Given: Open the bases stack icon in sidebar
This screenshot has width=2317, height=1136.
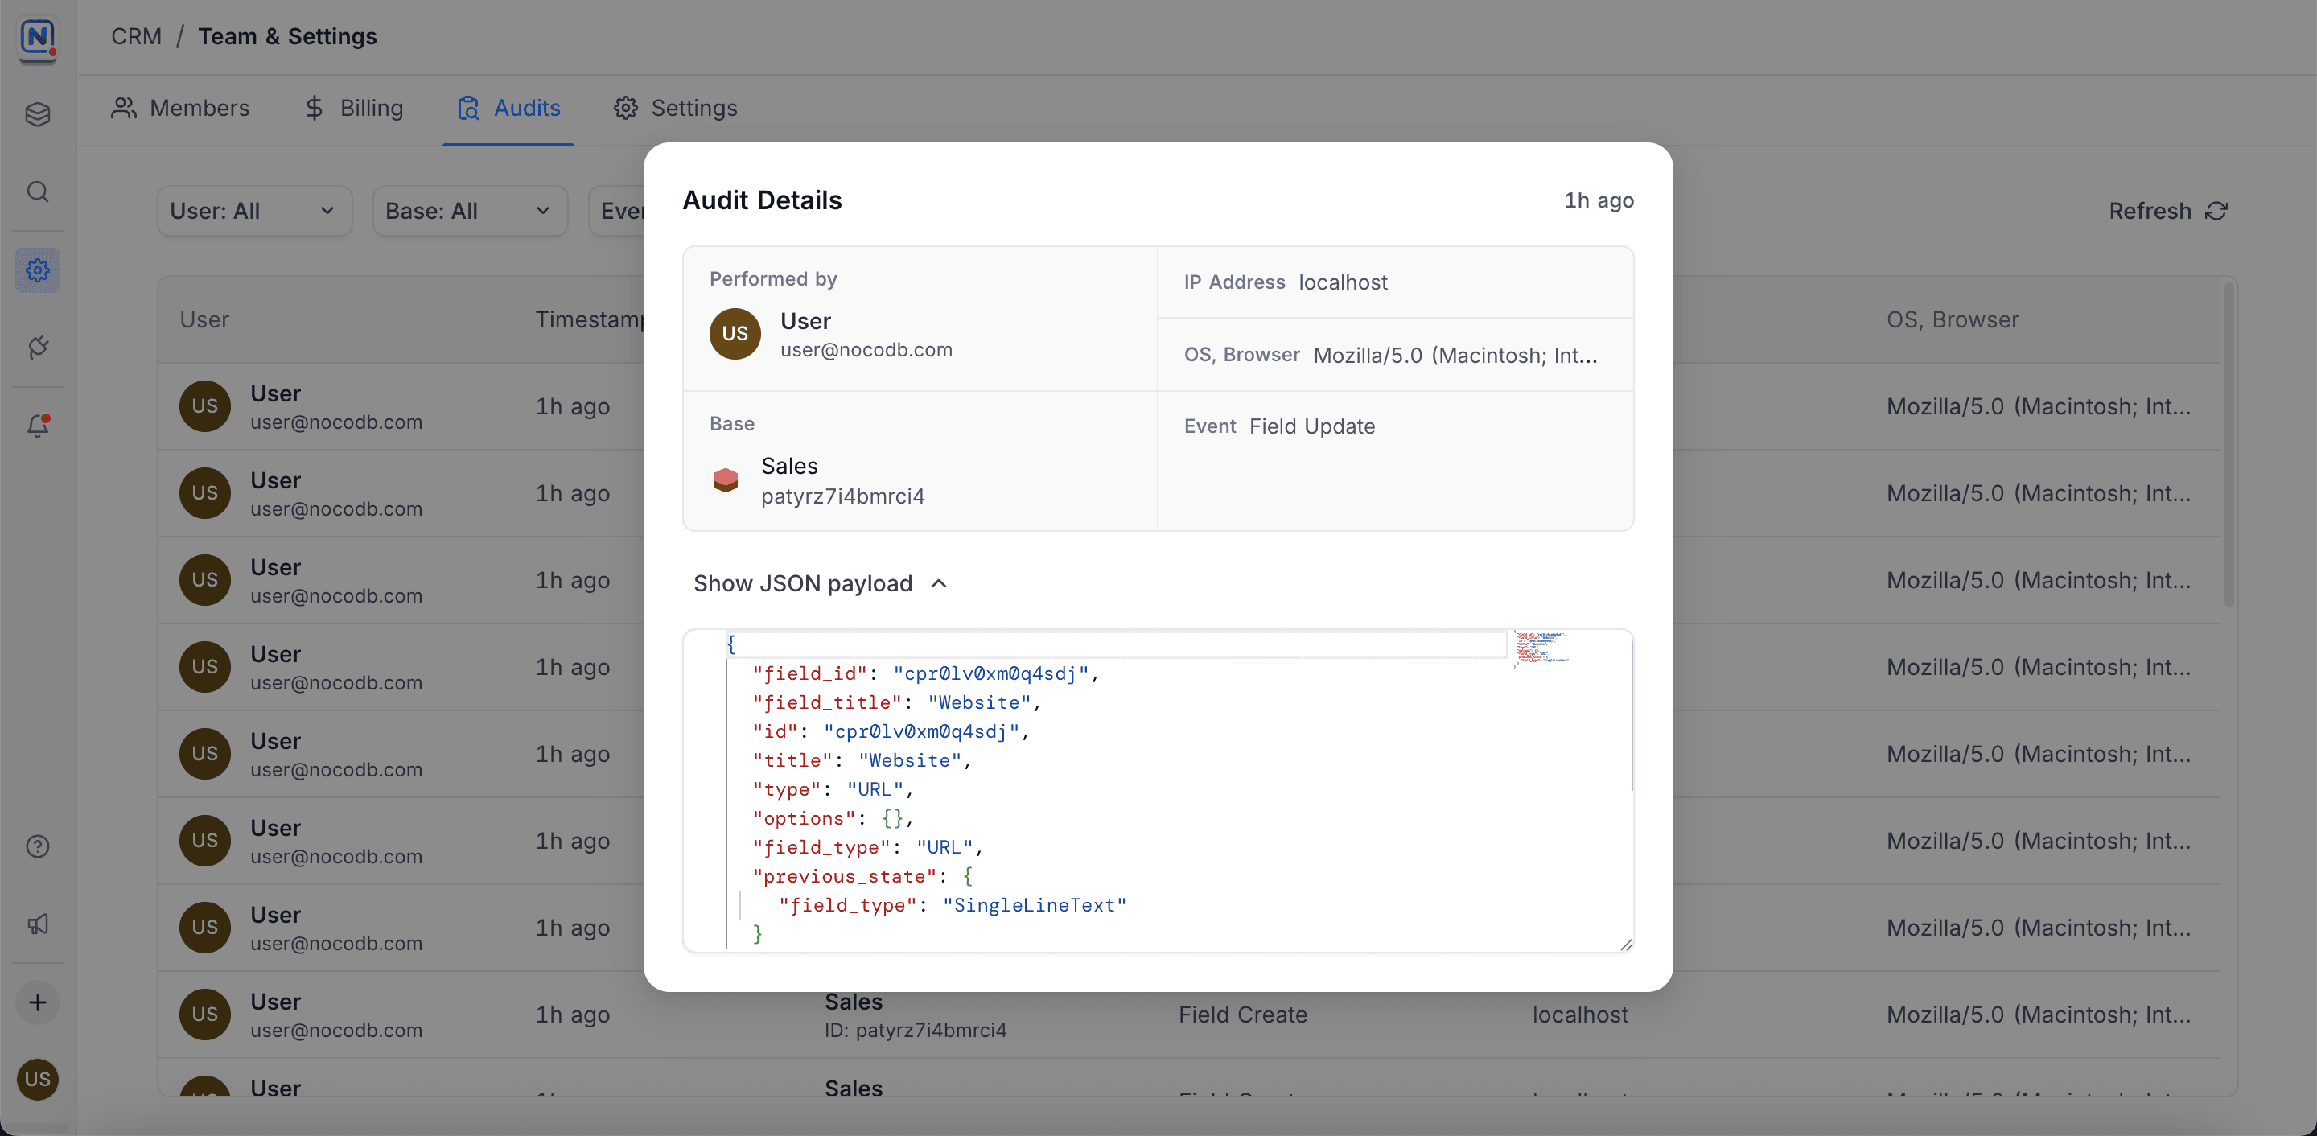Looking at the screenshot, I should (38, 114).
